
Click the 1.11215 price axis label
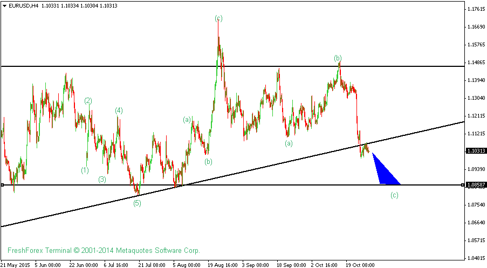(x=476, y=134)
